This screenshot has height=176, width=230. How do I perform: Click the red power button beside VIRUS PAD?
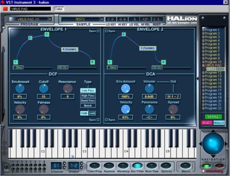[x=5, y=9]
